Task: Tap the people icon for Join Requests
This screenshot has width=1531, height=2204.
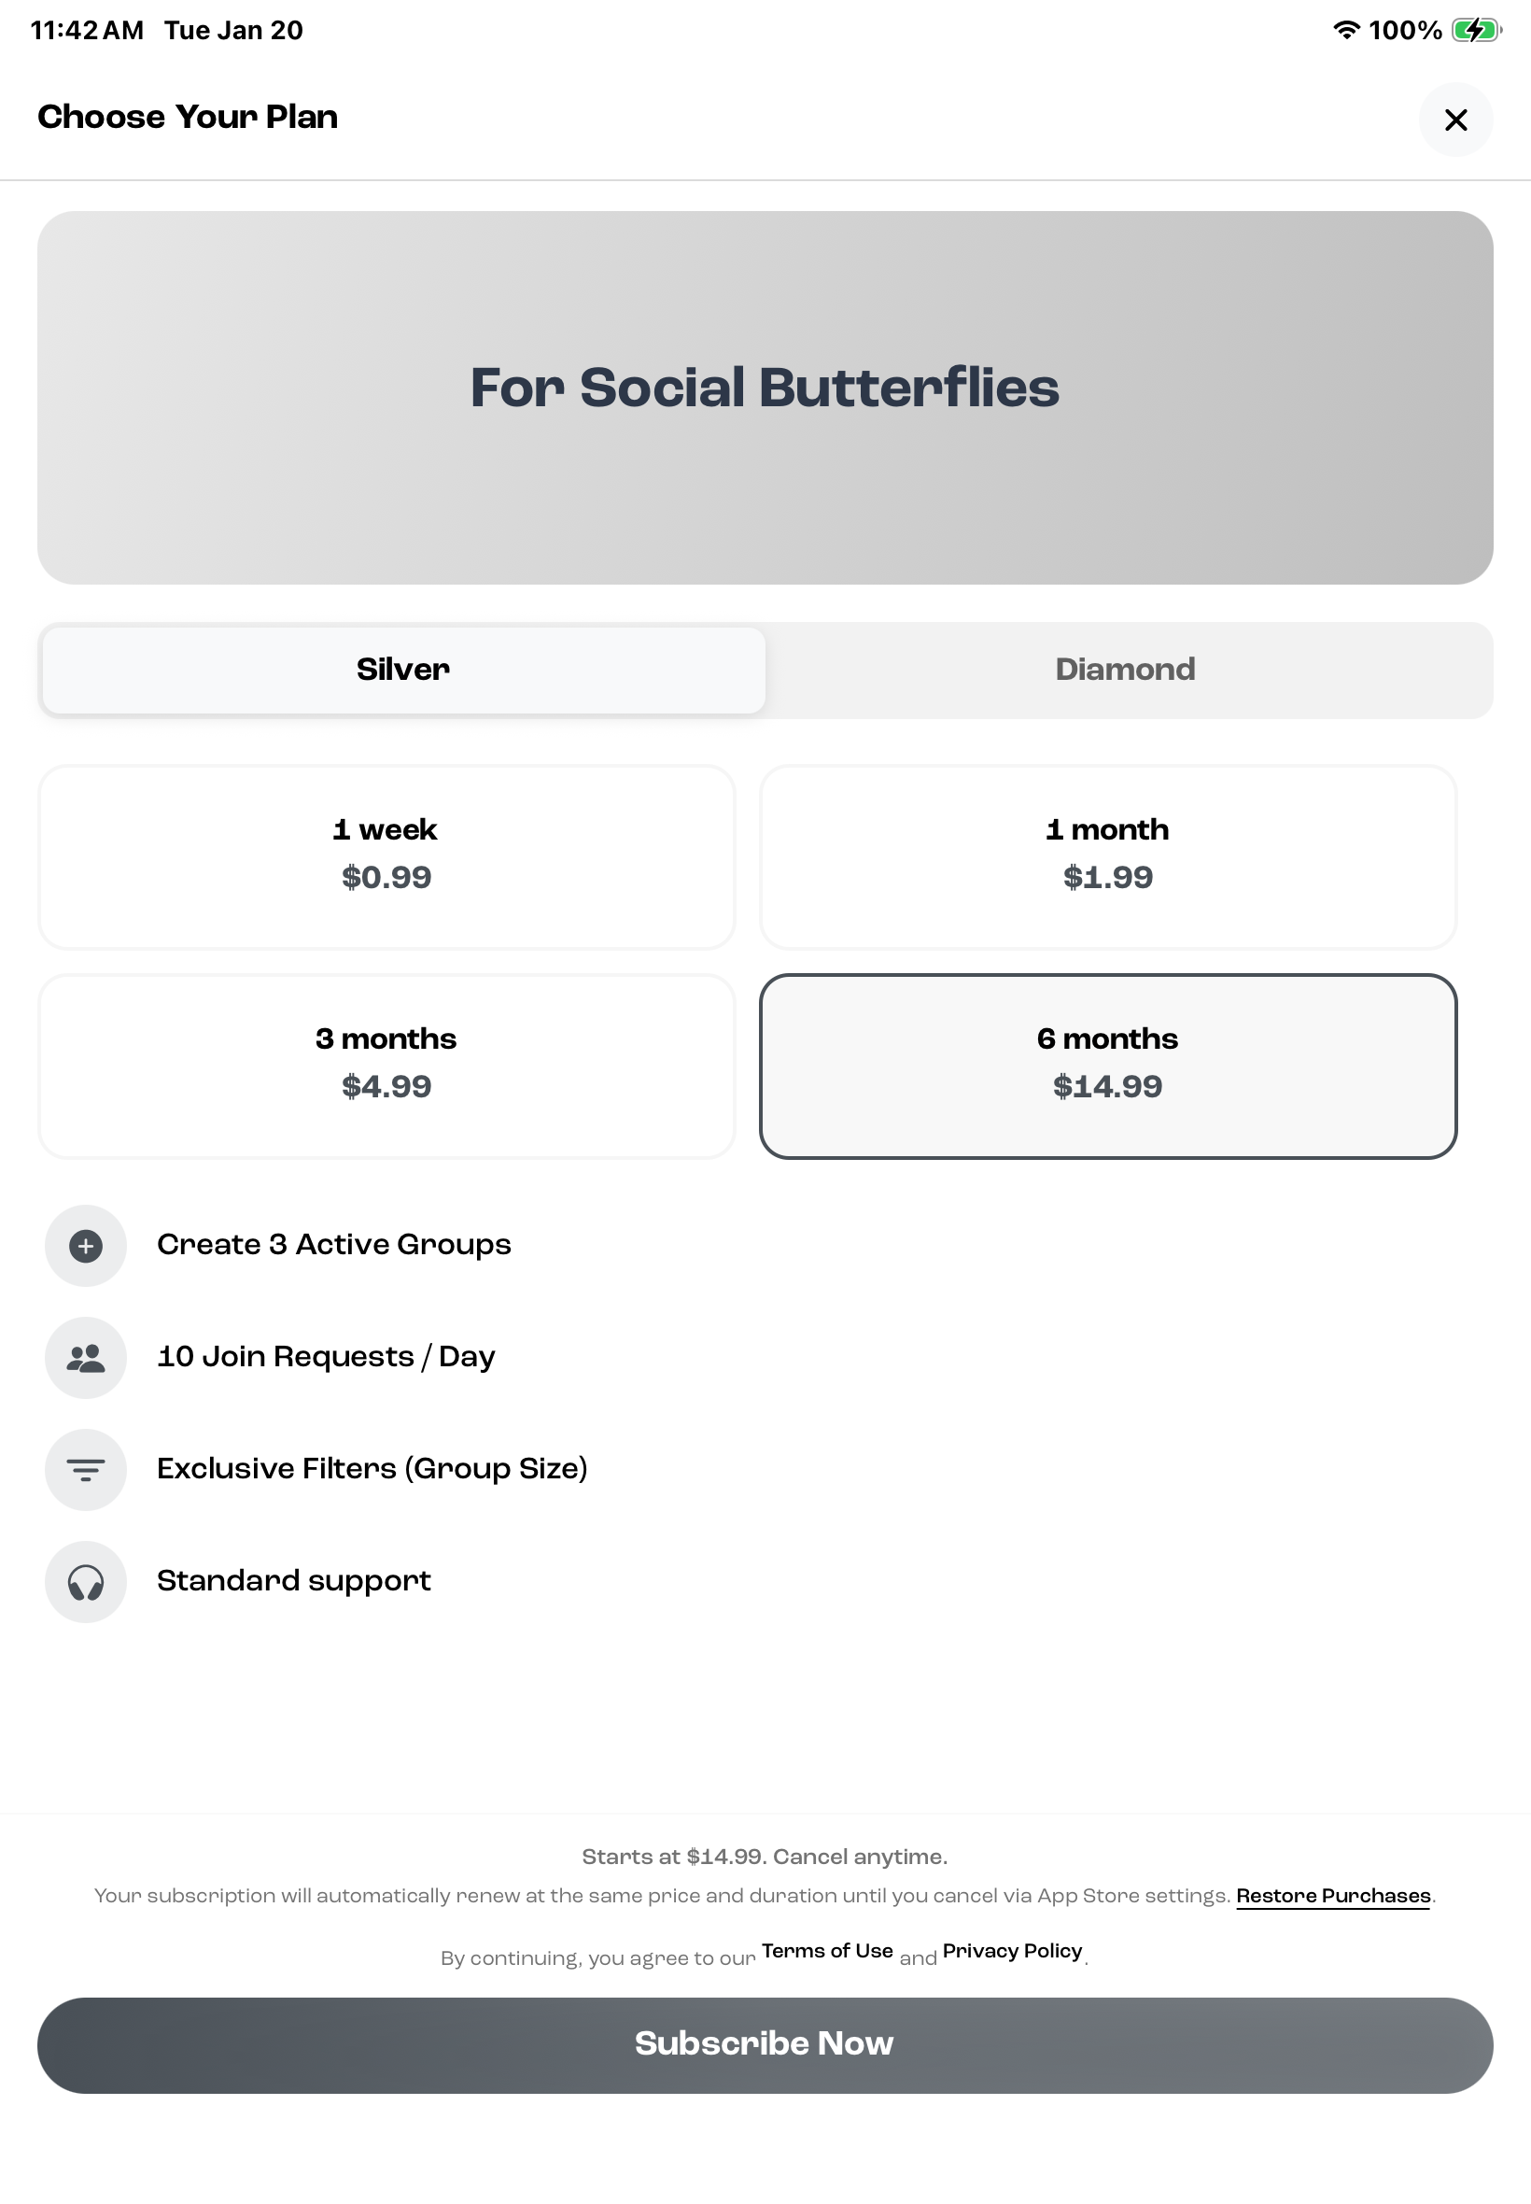Action: coord(86,1358)
